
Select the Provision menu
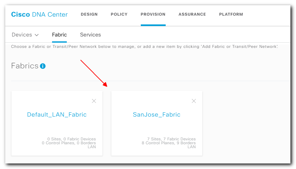pyautogui.click(x=153, y=14)
